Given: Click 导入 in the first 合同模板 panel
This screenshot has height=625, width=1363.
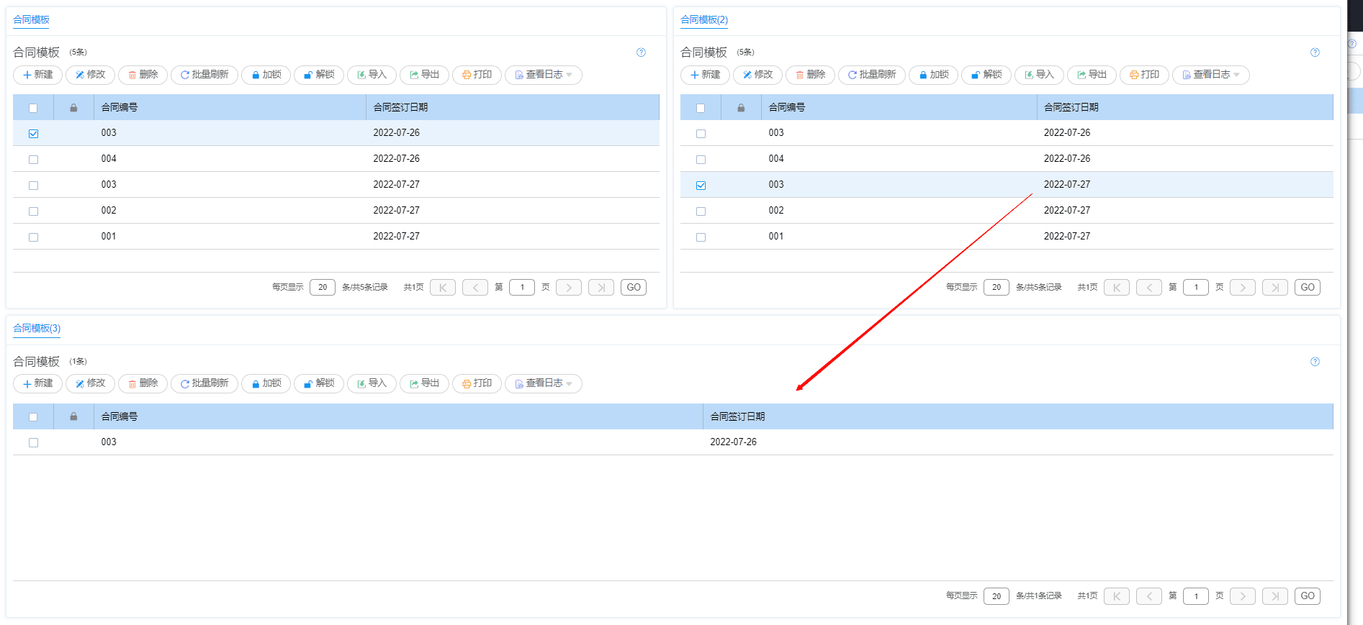Looking at the screenshot, I should 372,75.
